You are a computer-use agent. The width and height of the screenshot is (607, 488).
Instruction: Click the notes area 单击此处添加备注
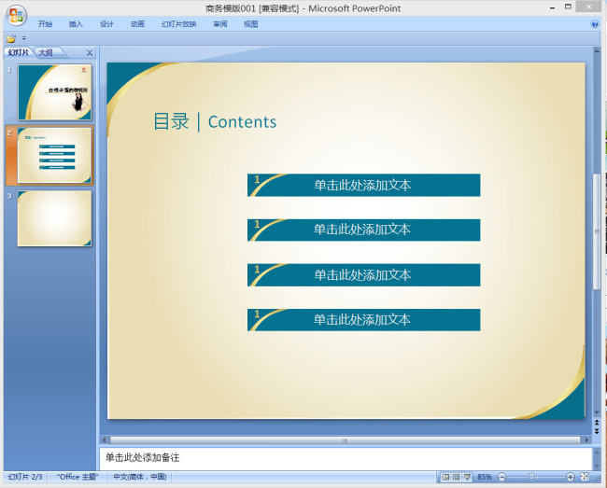pyautogui.click(x=346, y=458)
